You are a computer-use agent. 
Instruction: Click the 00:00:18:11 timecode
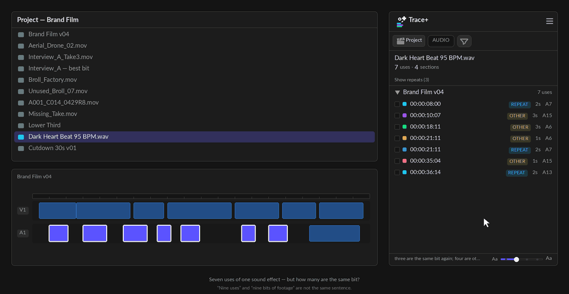tap(425, 127)
